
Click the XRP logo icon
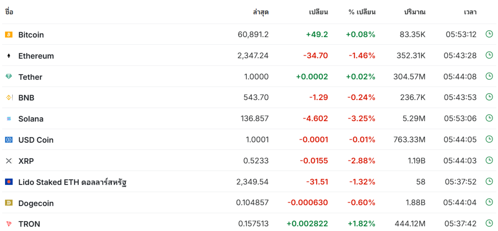(x=8, y=161)
